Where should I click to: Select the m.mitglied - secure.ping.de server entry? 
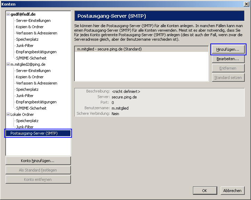pyautogui.click(x=109, y=49)
